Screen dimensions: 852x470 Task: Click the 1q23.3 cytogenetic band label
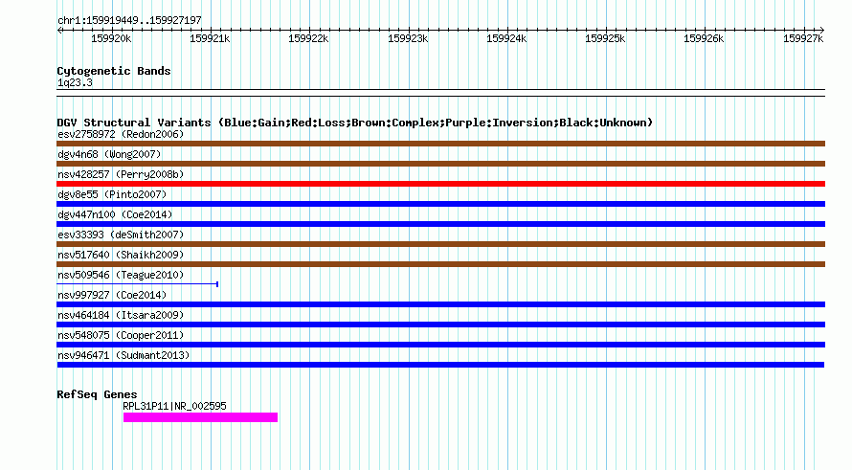[x=75, y=82]
